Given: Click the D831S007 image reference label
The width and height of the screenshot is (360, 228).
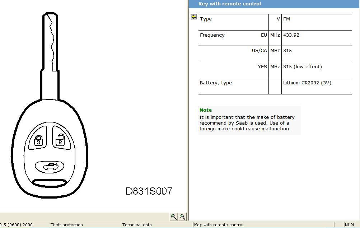Looking at the screenshot, I should point(149,191).
